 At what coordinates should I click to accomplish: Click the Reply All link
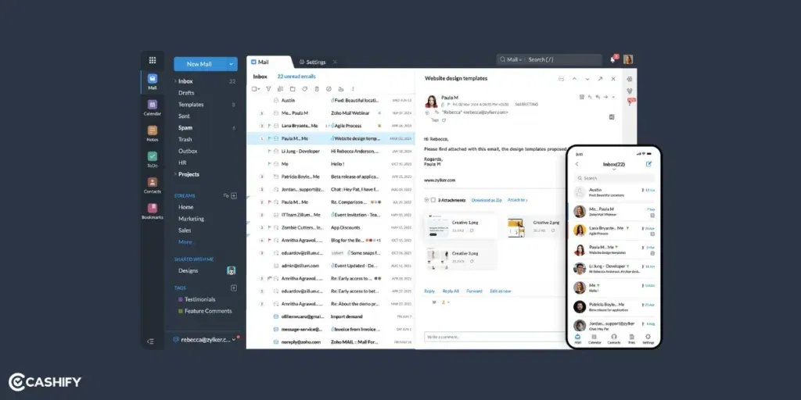click(x=451, y=291)
